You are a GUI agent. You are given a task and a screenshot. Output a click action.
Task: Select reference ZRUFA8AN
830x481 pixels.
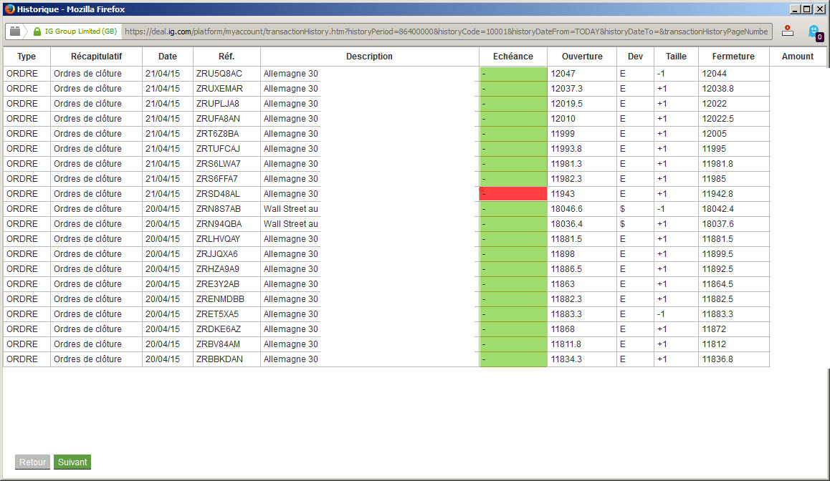pyautogui.click(x=218, y=119)
